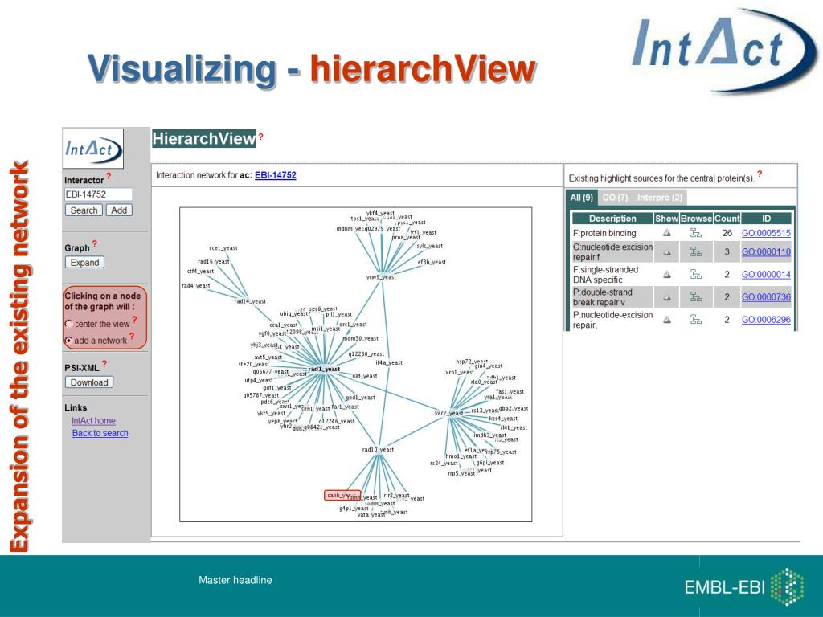Switch to the All (9) tab

tap(582, 198)
